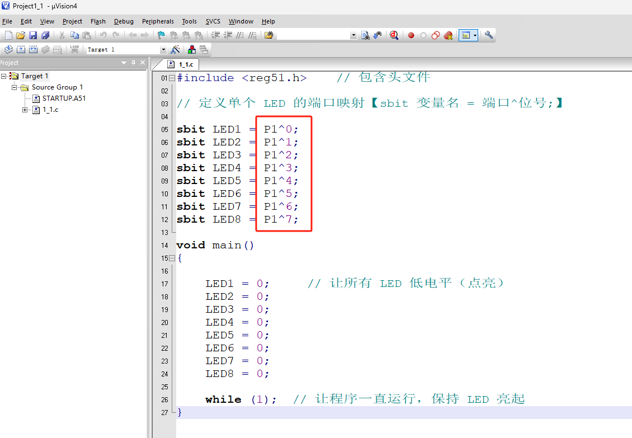The width and height of the screenshot is (632, 438).
Task: Open the View menu
Action: (x=47, y=21)
